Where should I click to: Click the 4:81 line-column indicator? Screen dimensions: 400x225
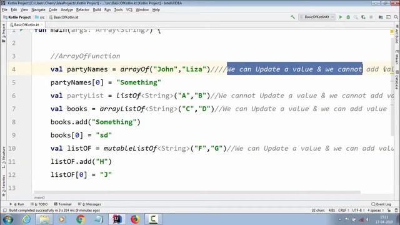(x=332, y=211)
